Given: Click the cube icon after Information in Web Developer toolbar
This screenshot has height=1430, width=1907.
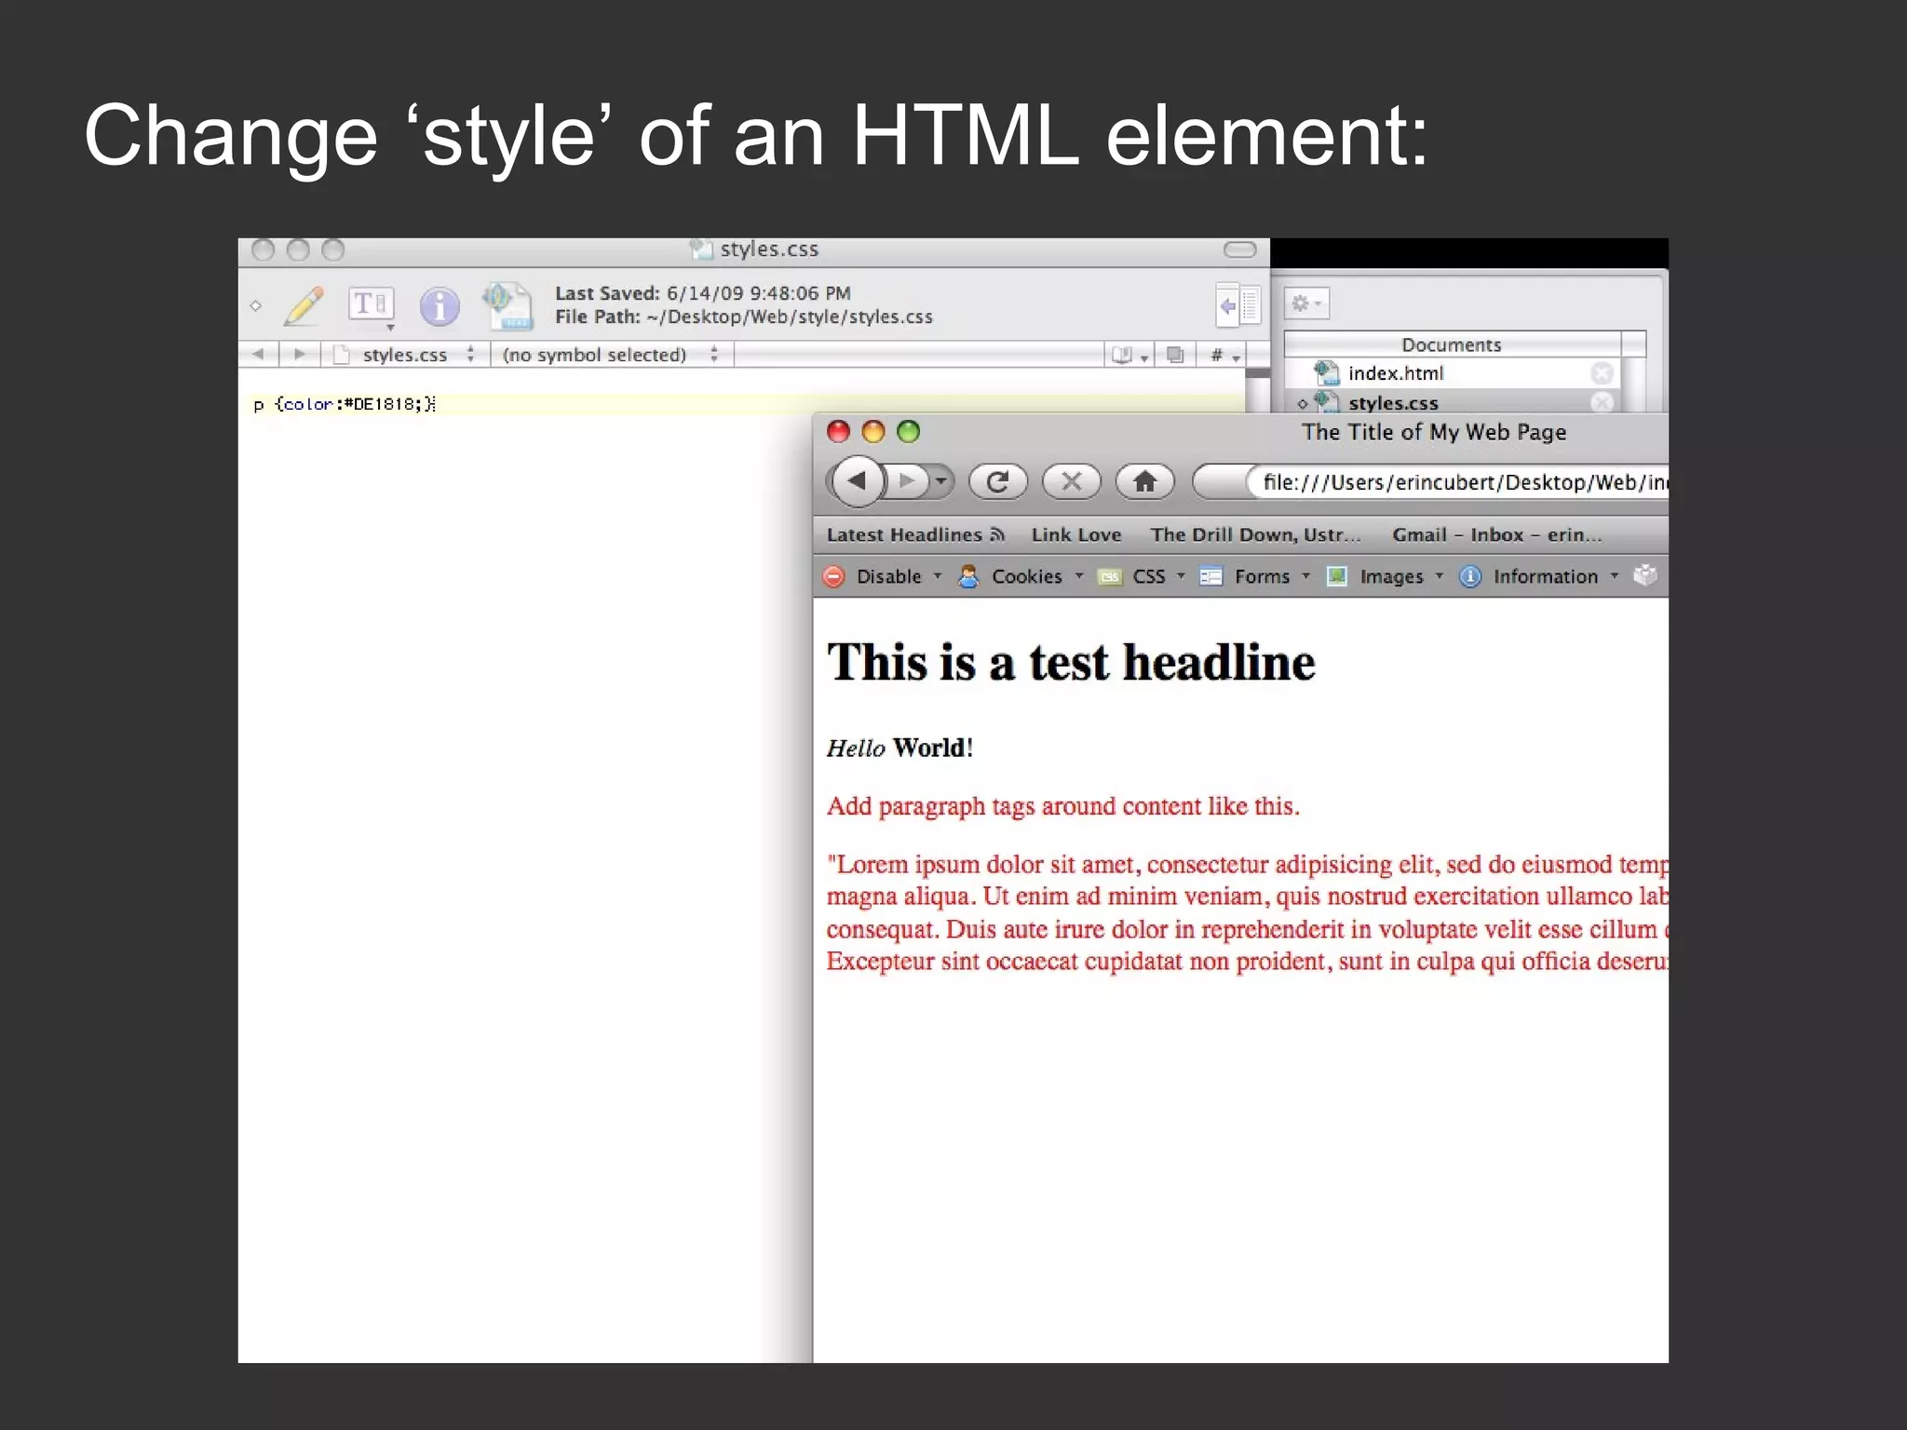Looking at the screenshot, I should [1645, 575].
